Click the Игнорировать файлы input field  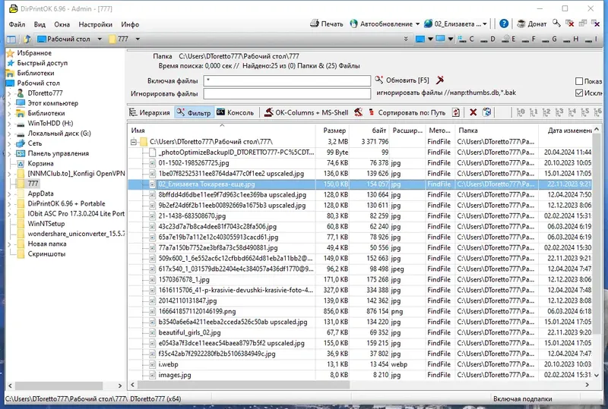(287, 93)
